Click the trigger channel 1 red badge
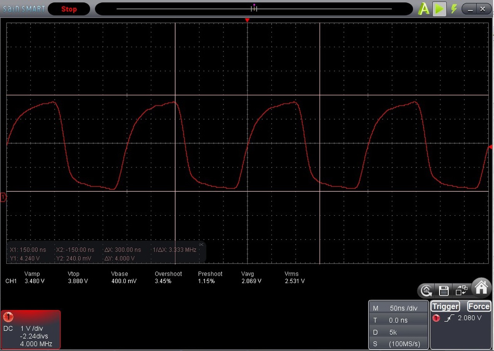Screen dimensions: 494x351 436,318
